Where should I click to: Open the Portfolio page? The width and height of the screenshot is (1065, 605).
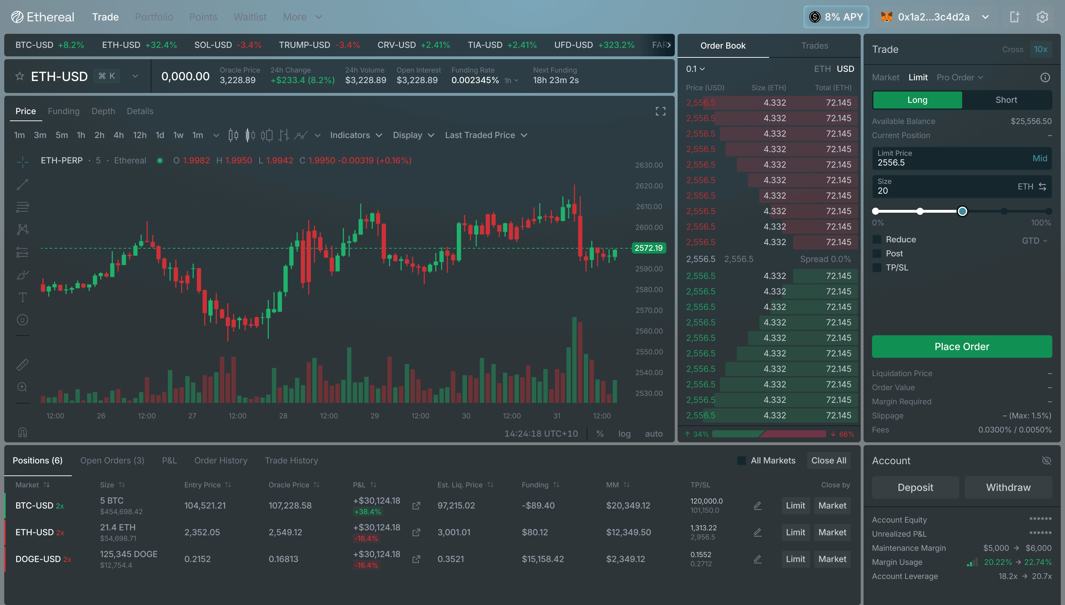coord(154,17)
